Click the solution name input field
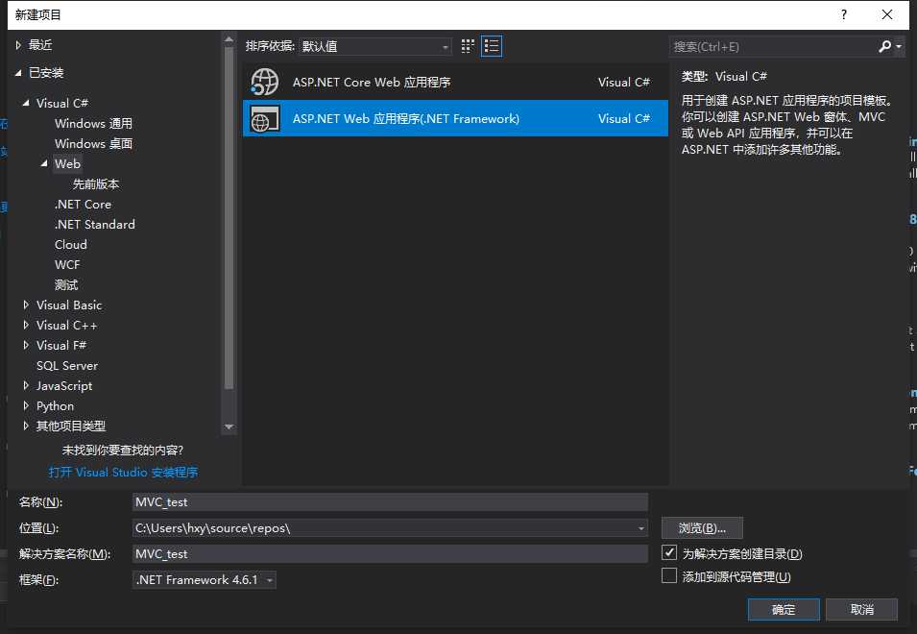This screenshot has height=634, width=917. coord(390,554)
